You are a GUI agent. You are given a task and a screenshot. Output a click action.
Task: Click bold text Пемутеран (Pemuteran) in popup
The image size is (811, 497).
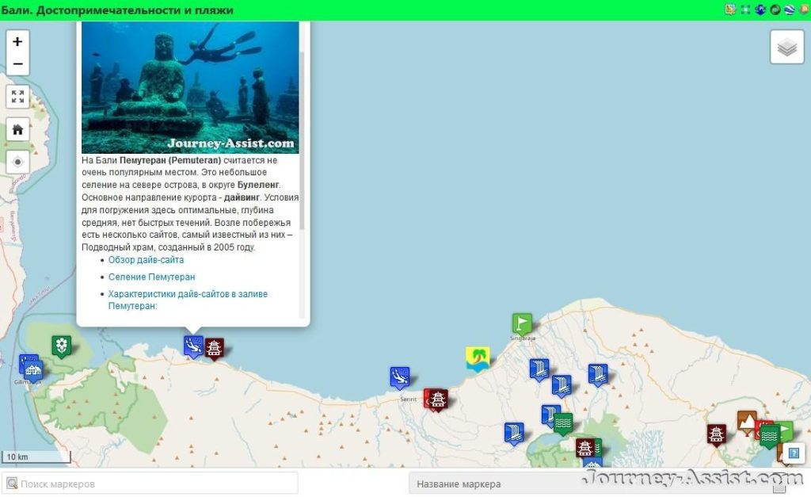[x=170, y=160]
